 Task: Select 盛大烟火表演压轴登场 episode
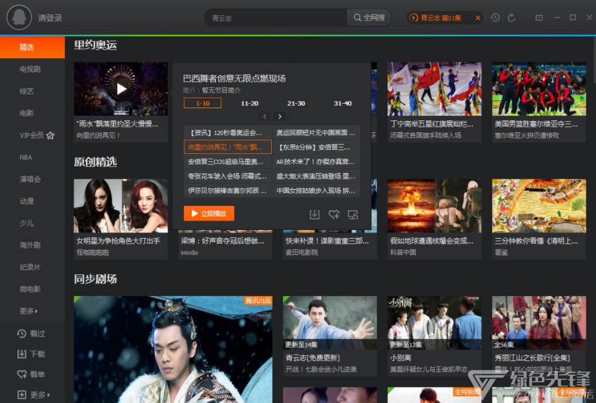pos(316,176)
